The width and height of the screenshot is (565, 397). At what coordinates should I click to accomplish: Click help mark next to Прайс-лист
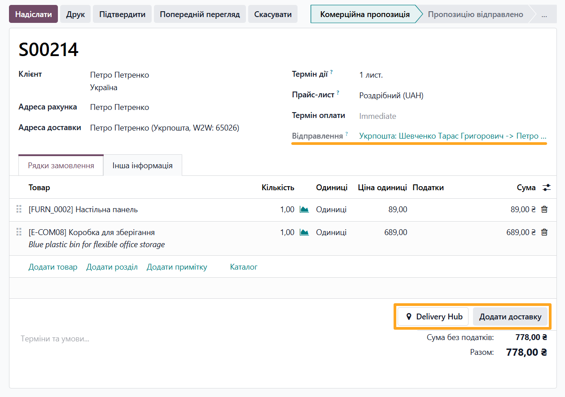tap(338, 93)
